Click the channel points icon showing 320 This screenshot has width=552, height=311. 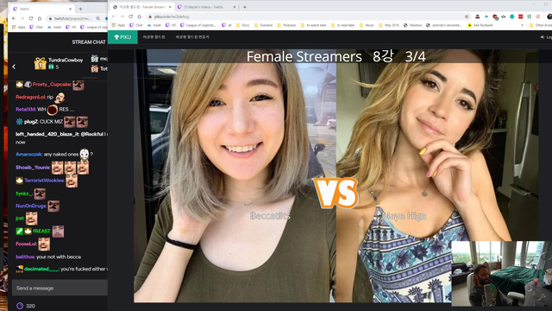[x=20, y=306]
